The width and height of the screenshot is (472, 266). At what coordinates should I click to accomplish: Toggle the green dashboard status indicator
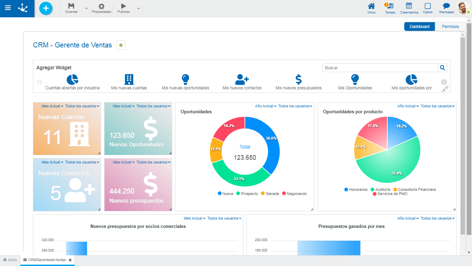[121, 45]
